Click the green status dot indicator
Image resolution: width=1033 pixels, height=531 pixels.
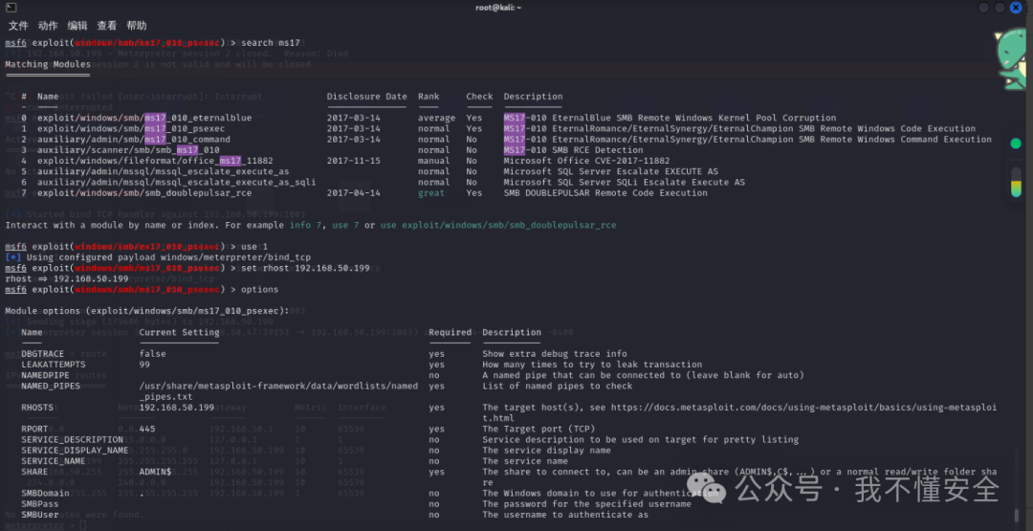pyautogui.click(x=1016, y=144)
